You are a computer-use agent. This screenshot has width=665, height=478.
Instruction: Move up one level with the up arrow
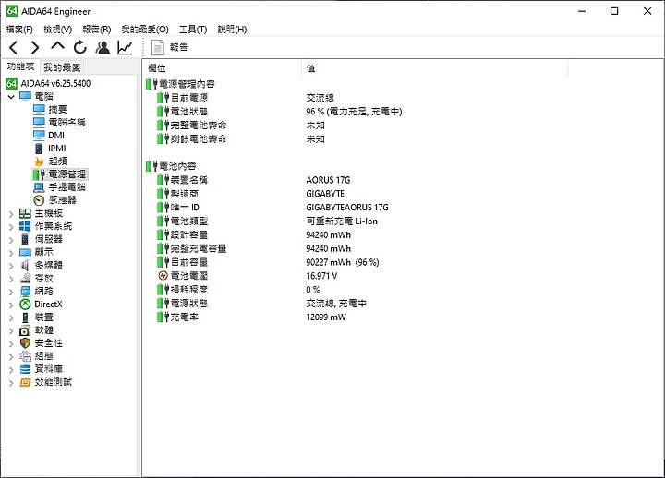(x=57, y=46)
